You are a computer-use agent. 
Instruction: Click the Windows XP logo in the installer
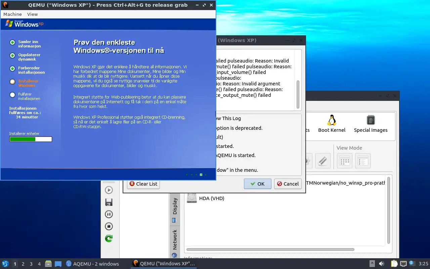[24, 24]
